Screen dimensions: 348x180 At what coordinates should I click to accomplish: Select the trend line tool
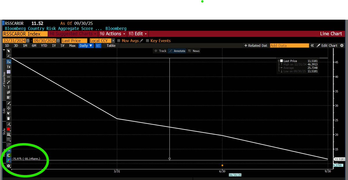9,81
